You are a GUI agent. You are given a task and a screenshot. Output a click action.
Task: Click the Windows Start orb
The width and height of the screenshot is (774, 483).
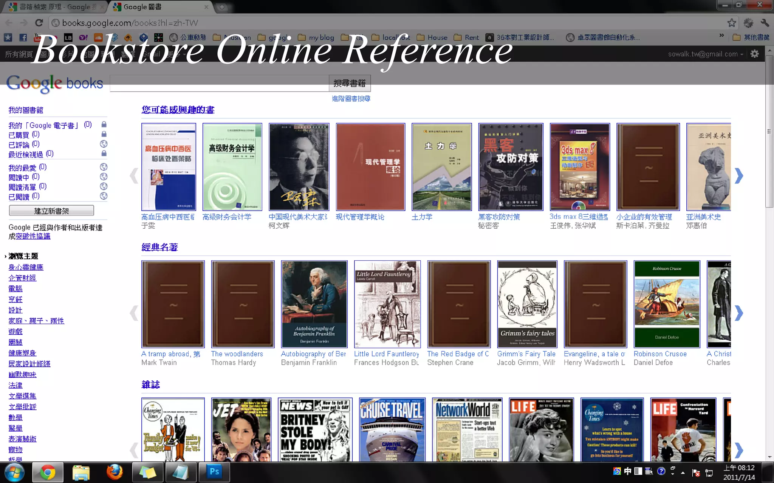pyautogui.click(x=15, y=472)
